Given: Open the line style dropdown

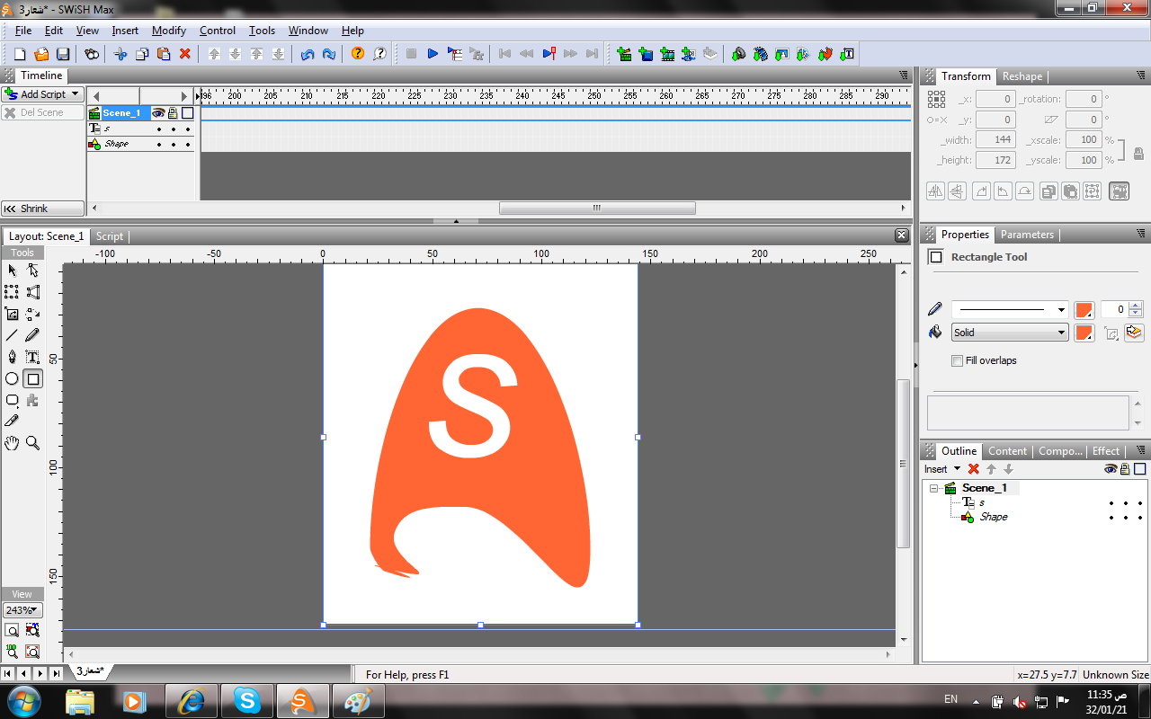Looking at the screenshot, I should click(x=1061, y=310).
